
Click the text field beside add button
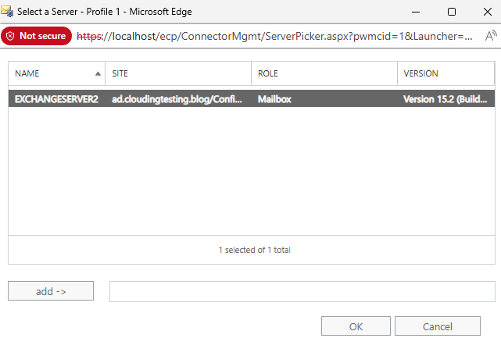(x=302, y=291)
